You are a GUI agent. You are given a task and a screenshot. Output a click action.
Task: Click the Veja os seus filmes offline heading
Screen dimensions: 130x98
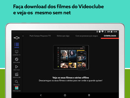point(71,78)
